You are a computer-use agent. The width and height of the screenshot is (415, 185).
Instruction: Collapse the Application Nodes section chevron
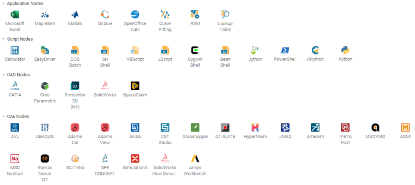pos(3,3)
